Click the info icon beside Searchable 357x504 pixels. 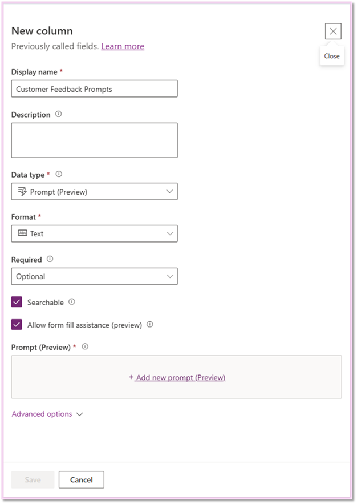[72, 302]
